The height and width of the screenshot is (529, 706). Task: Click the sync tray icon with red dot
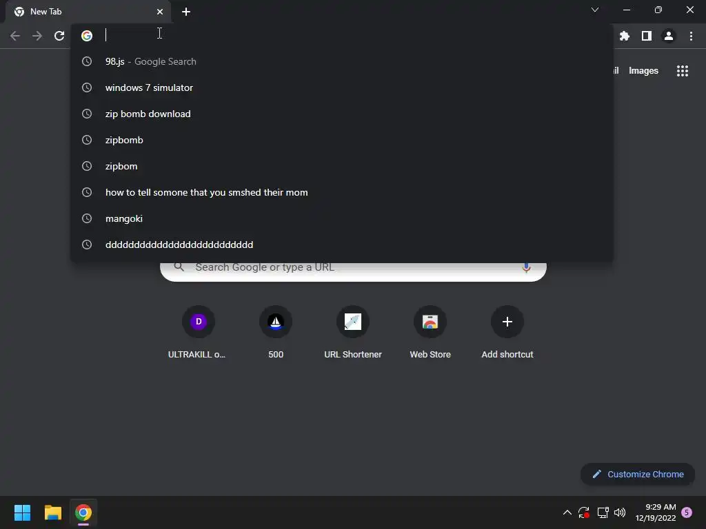[x=584, y=512]
